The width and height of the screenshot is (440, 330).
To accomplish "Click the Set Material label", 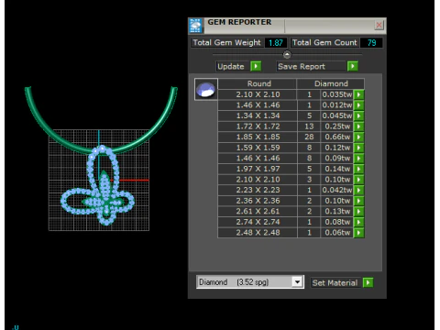I will [x=335, y=283].
